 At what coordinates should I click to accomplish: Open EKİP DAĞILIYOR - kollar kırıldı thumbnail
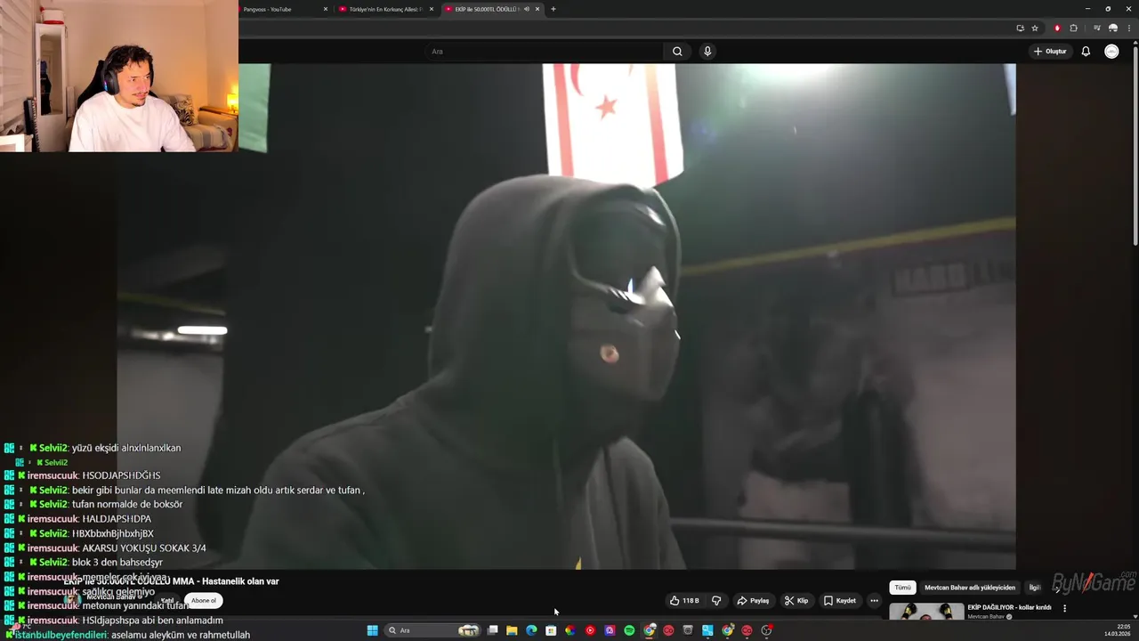pos(926,612)
